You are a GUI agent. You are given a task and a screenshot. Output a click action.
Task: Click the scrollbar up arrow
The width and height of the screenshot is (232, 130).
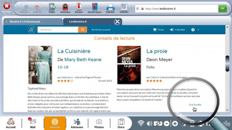227,27
